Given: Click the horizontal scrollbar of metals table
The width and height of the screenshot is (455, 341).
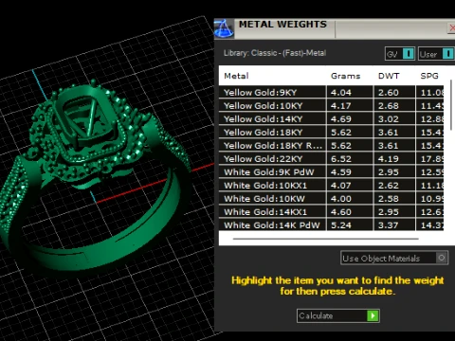Looking at the screenshot, I should [326, 239].
